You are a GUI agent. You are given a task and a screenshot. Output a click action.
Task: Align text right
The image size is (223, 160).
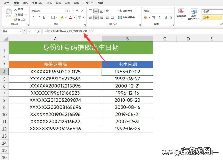tap(101, 17)
